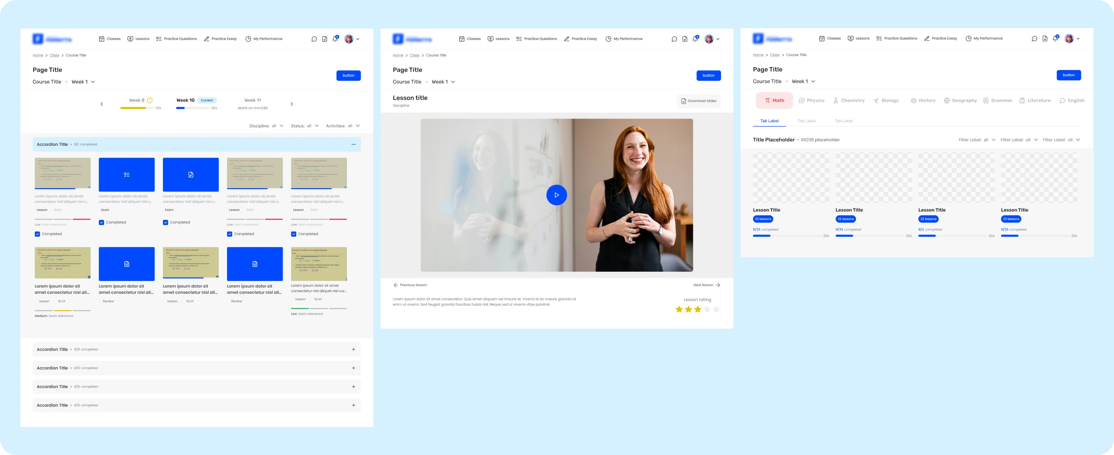Click the Week 8 warning icon
Image resolution: width=1114 pixels, height=455 pixels.
pos(150,100)
